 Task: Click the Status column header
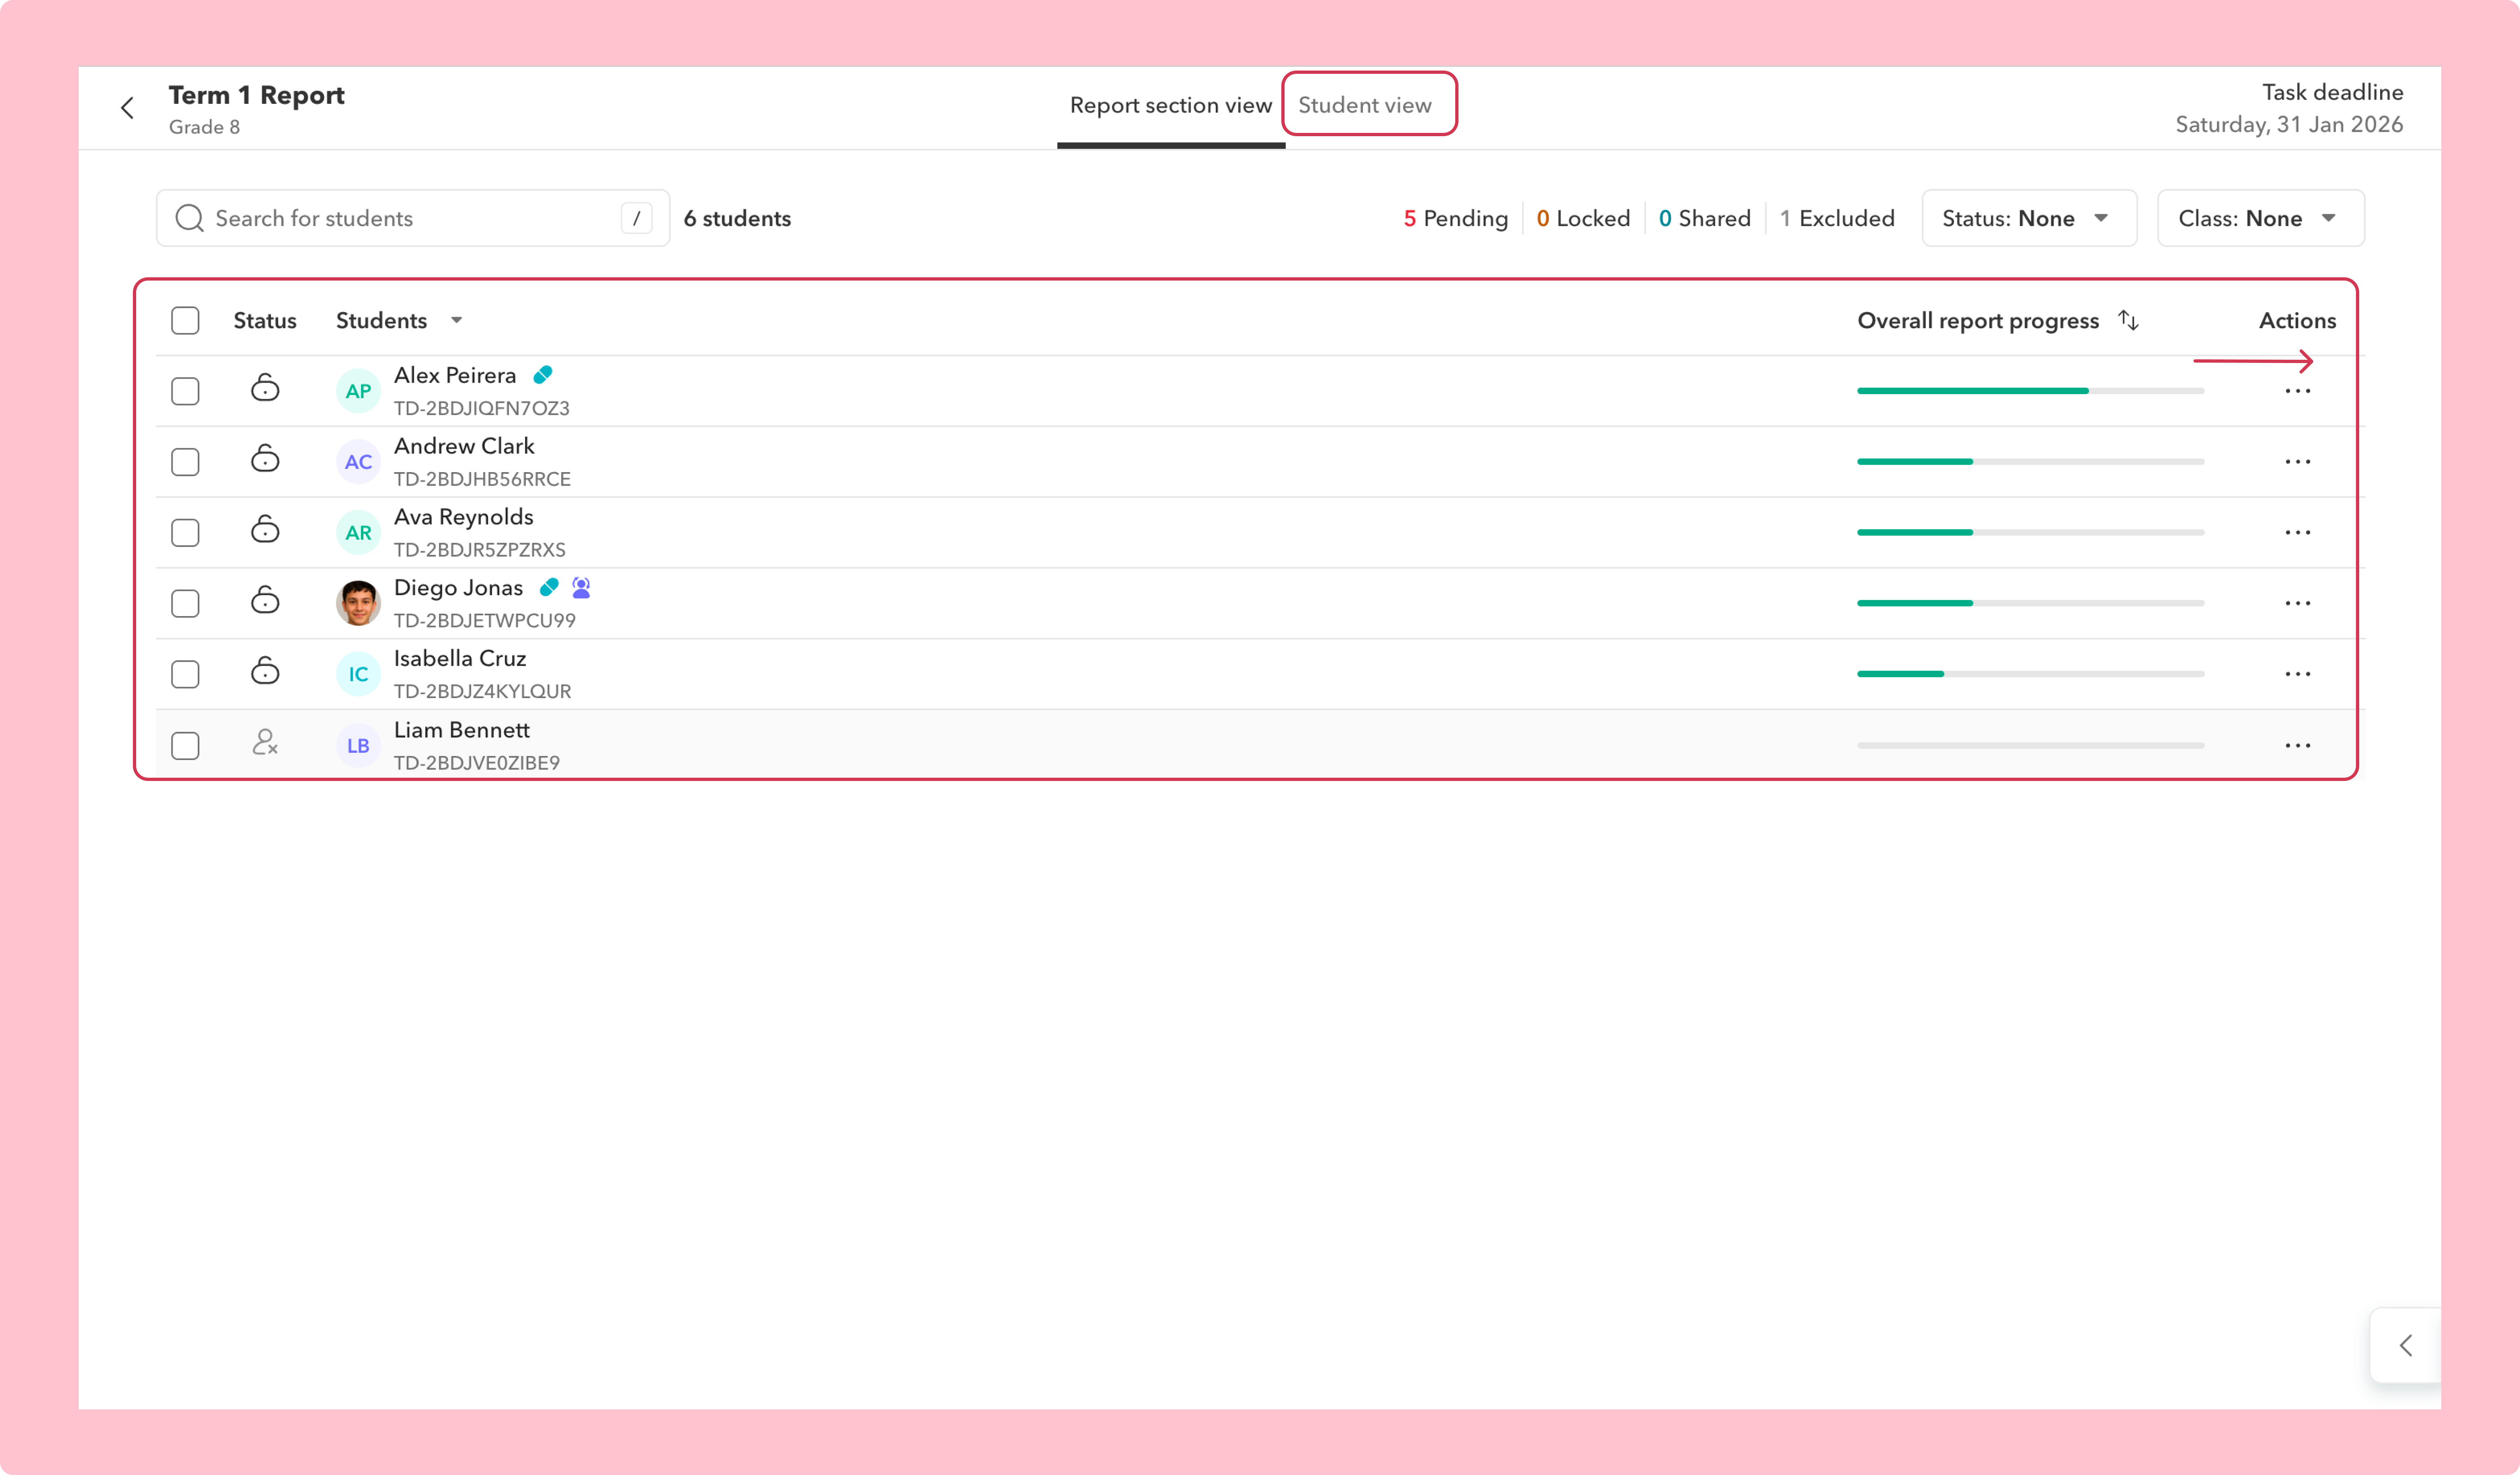pyautogui.click(x=265, y=321)
